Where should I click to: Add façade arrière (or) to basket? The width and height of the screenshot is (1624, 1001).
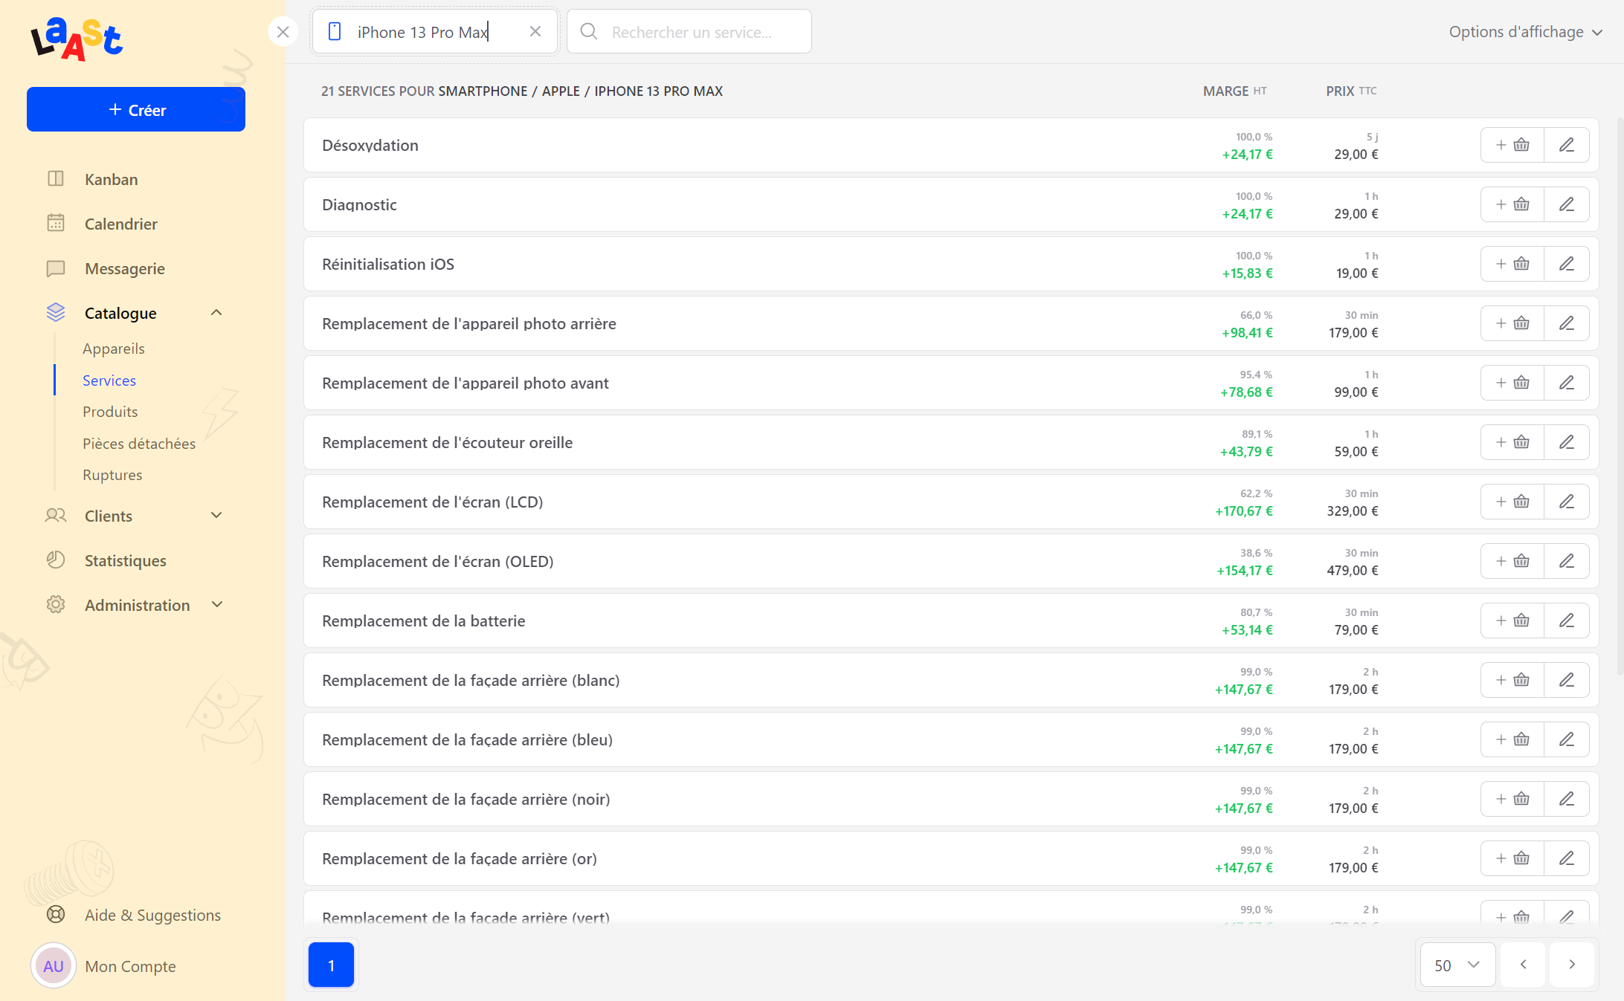click(x=1512, y=858)
